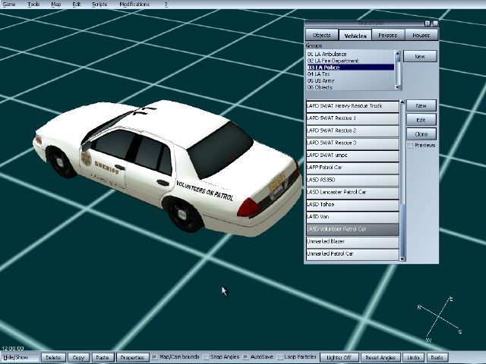Image resolution: width=486 pixels, height=364 pixels.
Task: Click the Redo button
Action: pos(437,357)
